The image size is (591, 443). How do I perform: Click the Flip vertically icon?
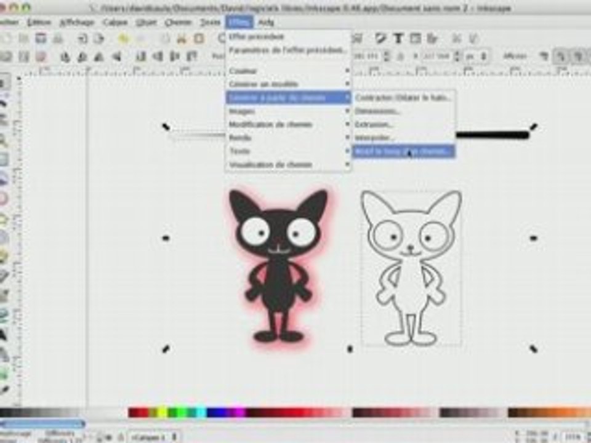(116, 57)
